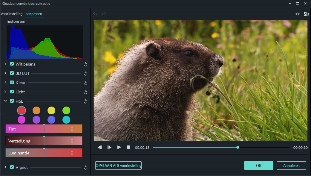This screenshot has height=176, width=311.
Task: Expand the Kleur section
Action: (x=5, y=82)
